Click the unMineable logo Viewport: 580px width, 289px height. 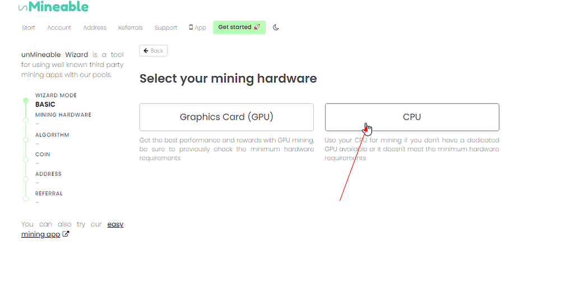point(53,7)
